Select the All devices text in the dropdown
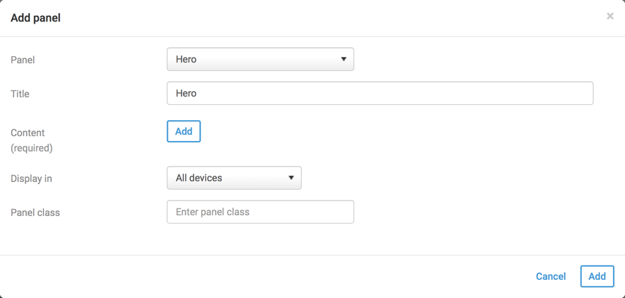 (199, 178)
